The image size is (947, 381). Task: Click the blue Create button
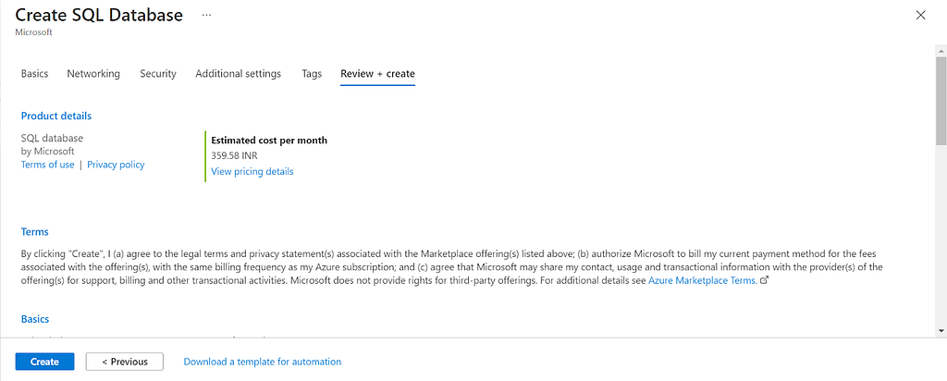point(44,362)
